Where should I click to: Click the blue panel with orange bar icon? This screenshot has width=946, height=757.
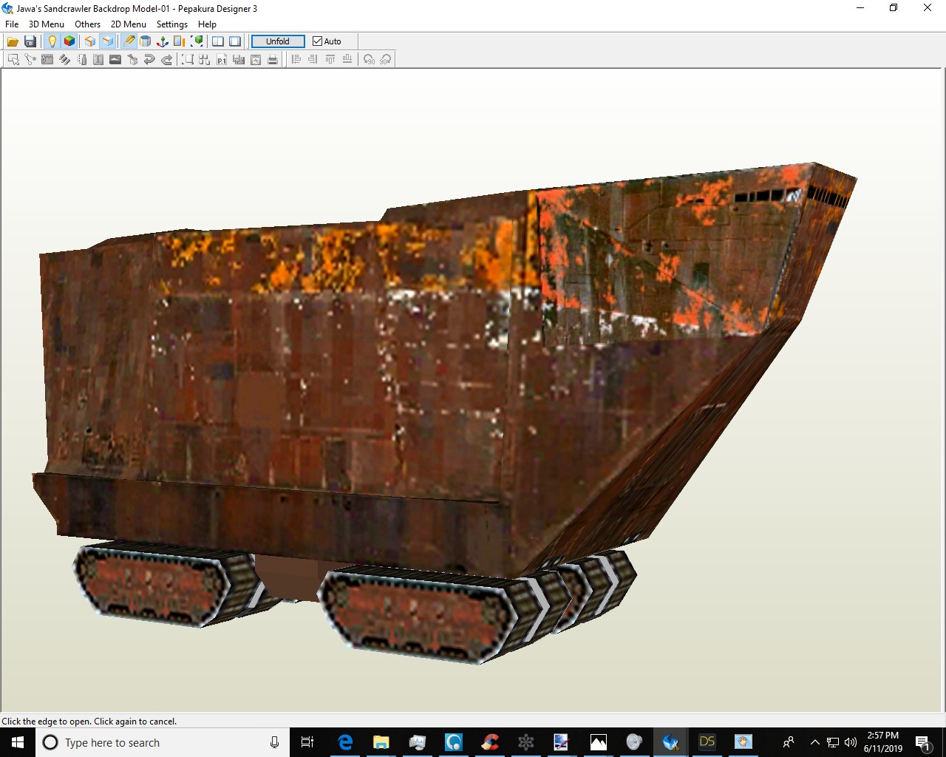click(x=180, y=41)
